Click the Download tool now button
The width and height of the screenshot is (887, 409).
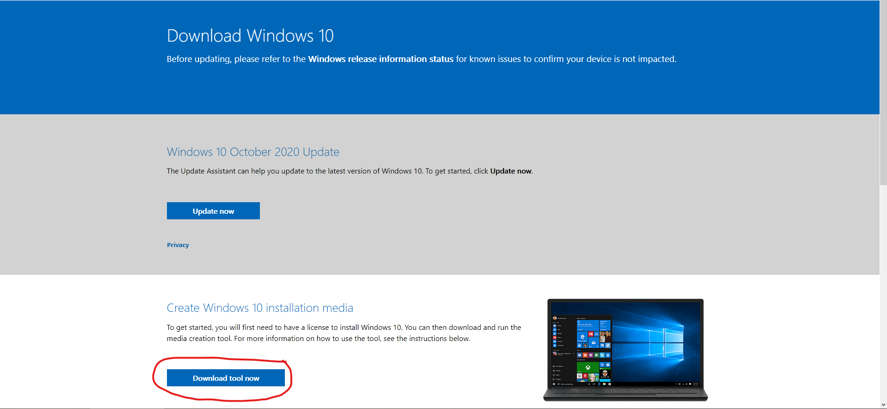226,378
